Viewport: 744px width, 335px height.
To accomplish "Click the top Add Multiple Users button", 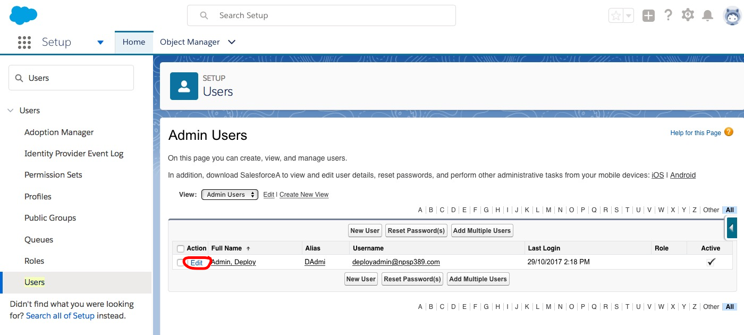I will pyautogui.click(x=482, y=230).
